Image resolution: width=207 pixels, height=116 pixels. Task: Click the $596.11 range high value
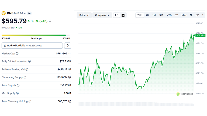[x=66, y=38]
